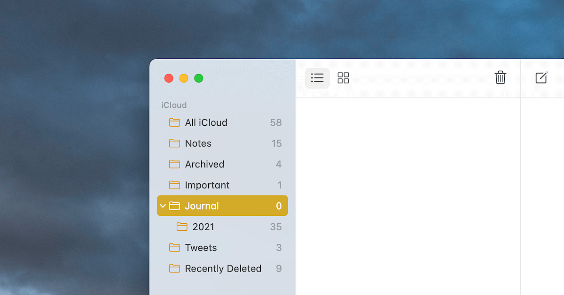This screenshot has height=295, width=564.
Task: Expand the note count area of Journal
Action: 278,205
